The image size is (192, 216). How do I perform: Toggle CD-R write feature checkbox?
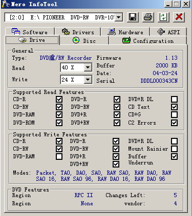tap(59, 141)
